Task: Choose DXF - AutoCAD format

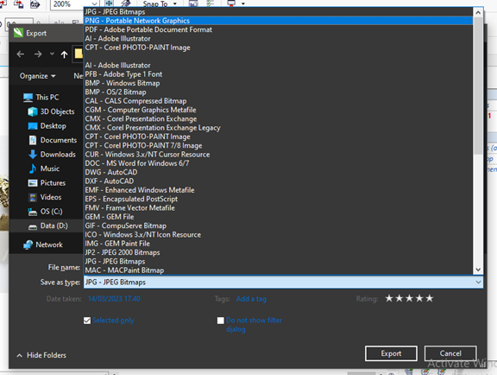Action: [279, 181]
